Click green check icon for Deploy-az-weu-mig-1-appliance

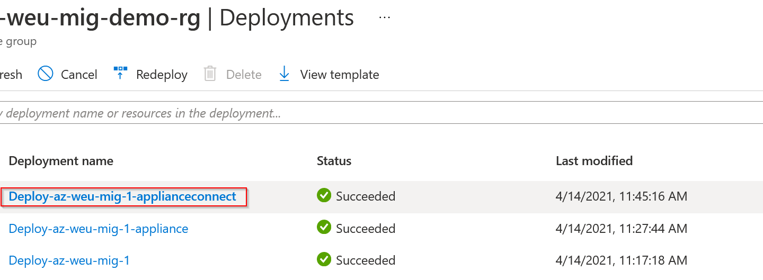pyautogui.click(x=324, y=228)
